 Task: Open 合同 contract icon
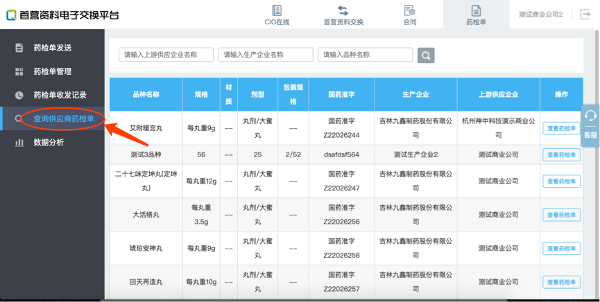[409, 10]
